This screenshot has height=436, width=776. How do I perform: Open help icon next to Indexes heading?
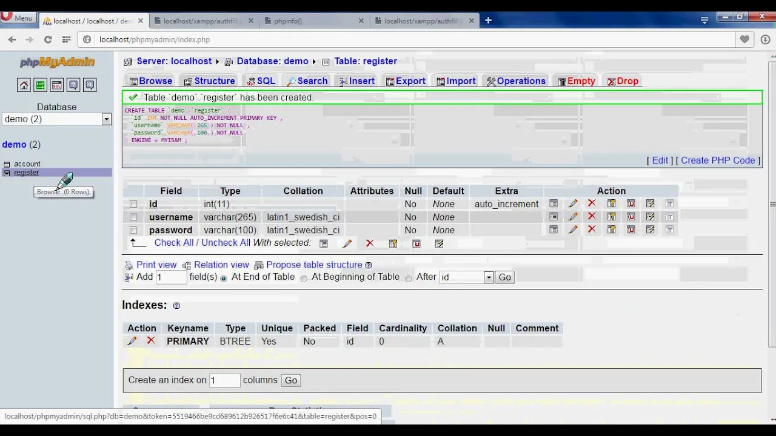(176, 306)
